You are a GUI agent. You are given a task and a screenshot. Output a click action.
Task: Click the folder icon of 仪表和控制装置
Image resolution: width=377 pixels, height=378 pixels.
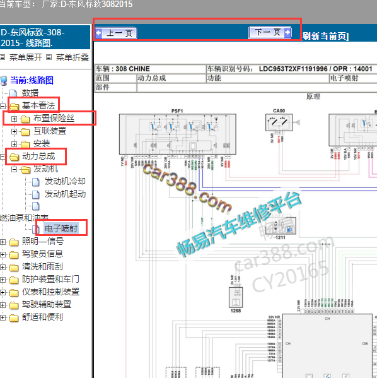(x=14, y=293)
